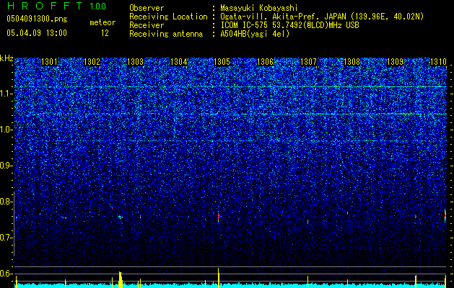This screenshot has height=288, width=454.
Task: Click the 0.9 kHz axis label
Action: click(x=6, y=166)
